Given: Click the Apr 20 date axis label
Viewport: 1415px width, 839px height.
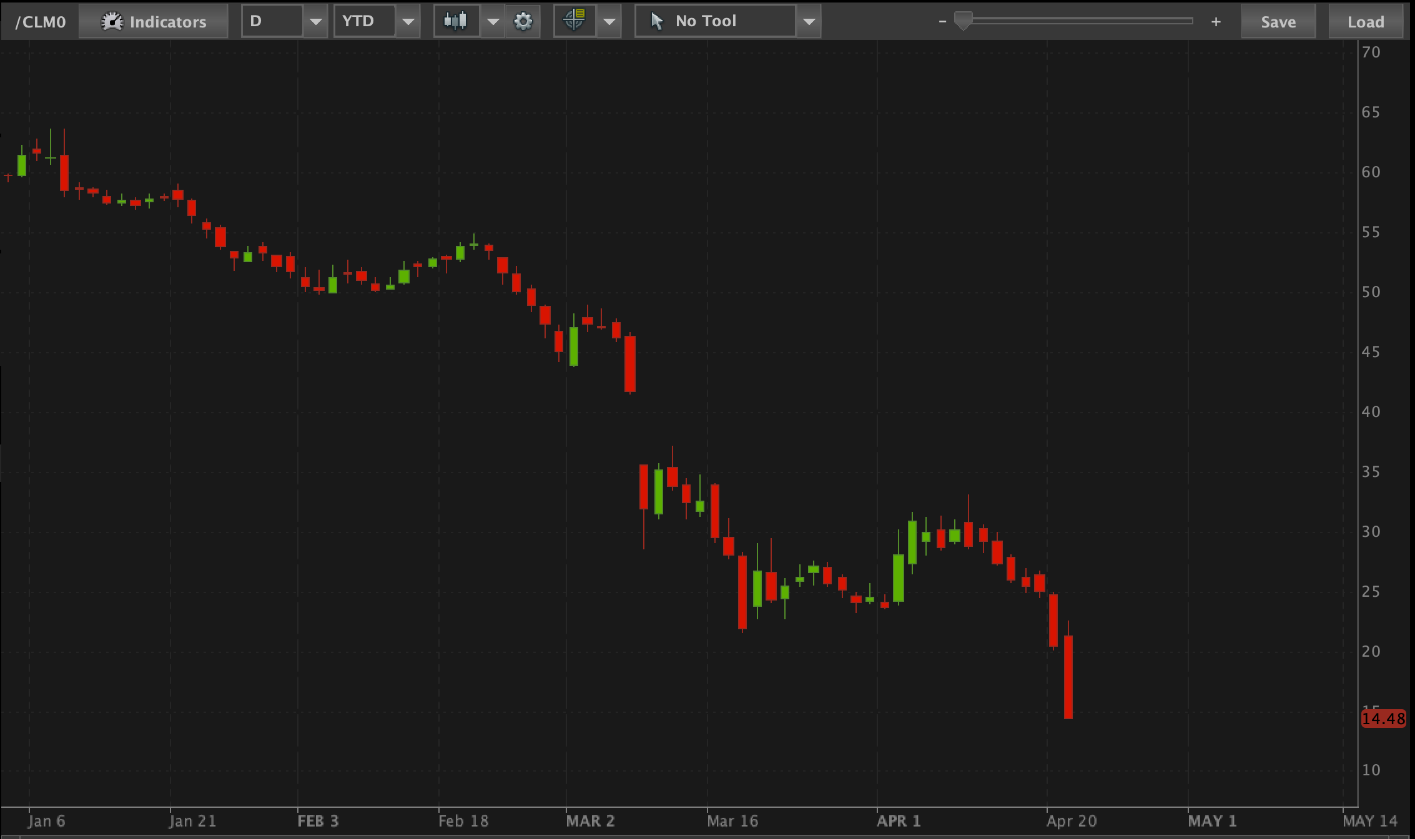Looking at the screenshot, I should click(x=1072, y=821).
